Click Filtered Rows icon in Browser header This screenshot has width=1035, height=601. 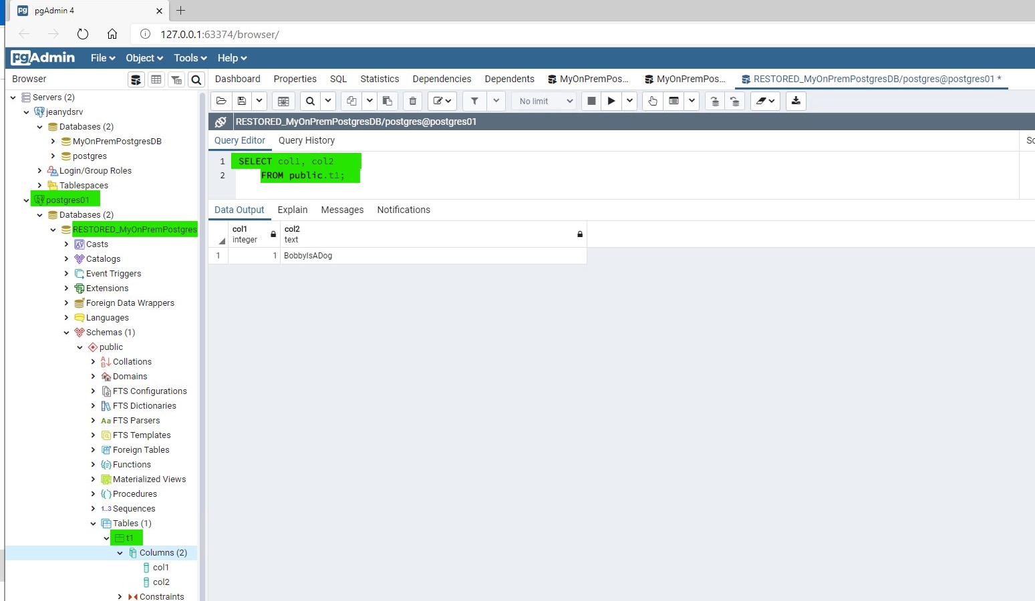point(176,79)
